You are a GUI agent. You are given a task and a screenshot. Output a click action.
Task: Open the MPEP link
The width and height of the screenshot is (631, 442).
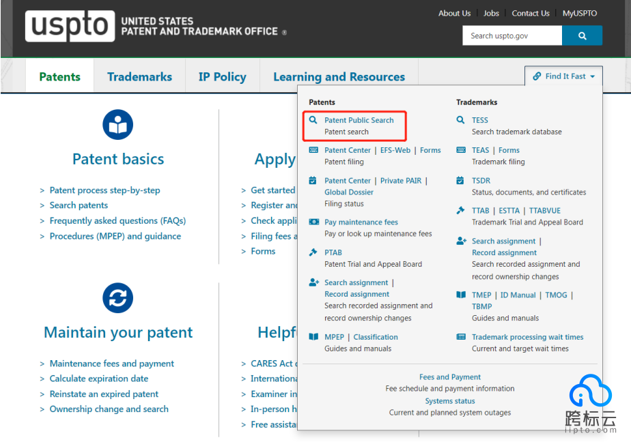click(x=334, y=337)
